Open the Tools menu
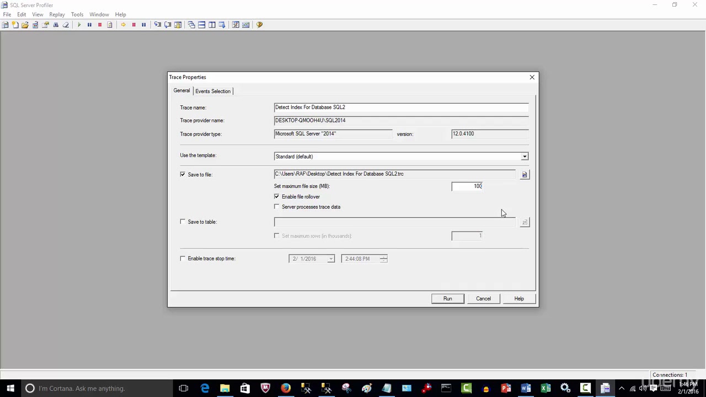The height and width of the screenshot is (397, 706). 77,14
